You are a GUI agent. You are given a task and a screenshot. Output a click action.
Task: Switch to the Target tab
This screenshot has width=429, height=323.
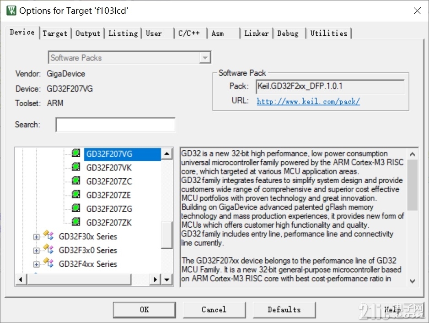[55, 33]
